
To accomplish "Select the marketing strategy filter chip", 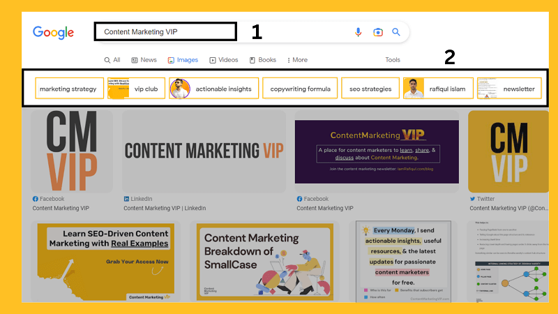I will pyautogui.click(x=69, y=89).
